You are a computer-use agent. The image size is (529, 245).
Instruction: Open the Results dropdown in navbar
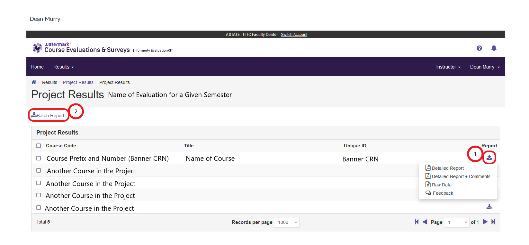pyautogui.click(x=63, y=67)
